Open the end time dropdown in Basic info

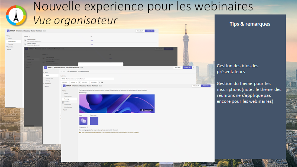(x=94, y=82)
